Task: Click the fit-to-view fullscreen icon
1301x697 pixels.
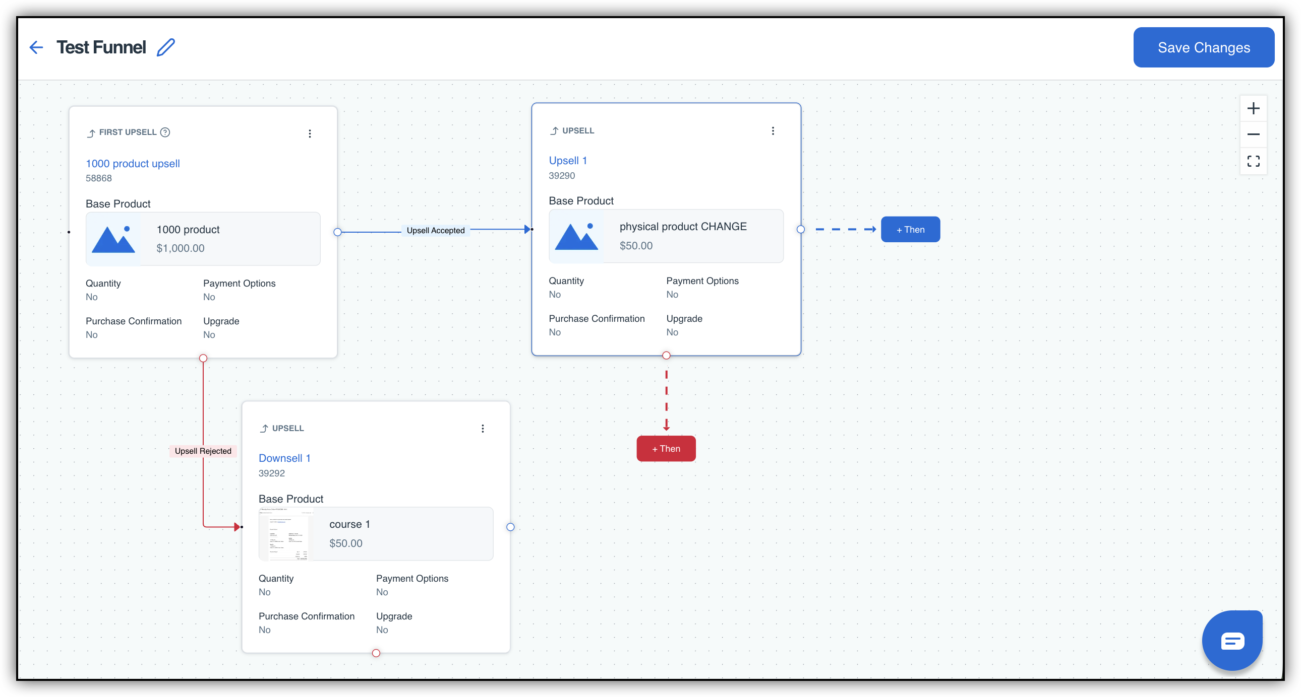Action: tap(1253, 161)
